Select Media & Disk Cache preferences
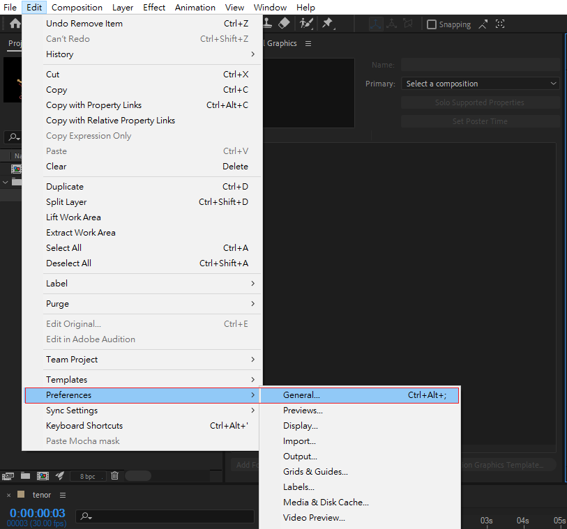 [326, 503]
